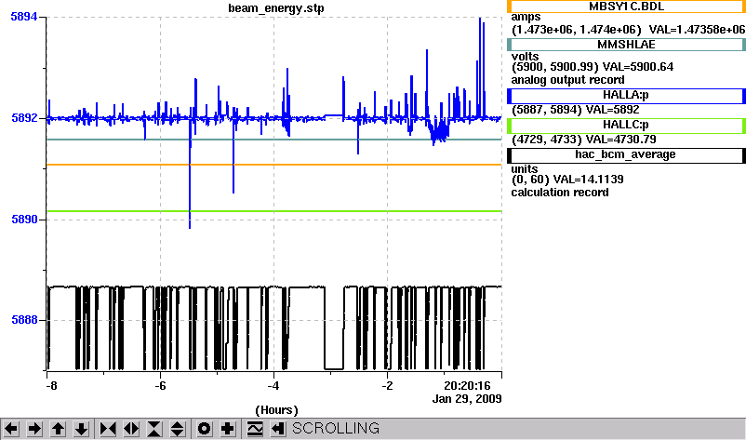Click the vertical zoom-in hourglass icon
Viewport: 746px width, 440px height.
154,429
